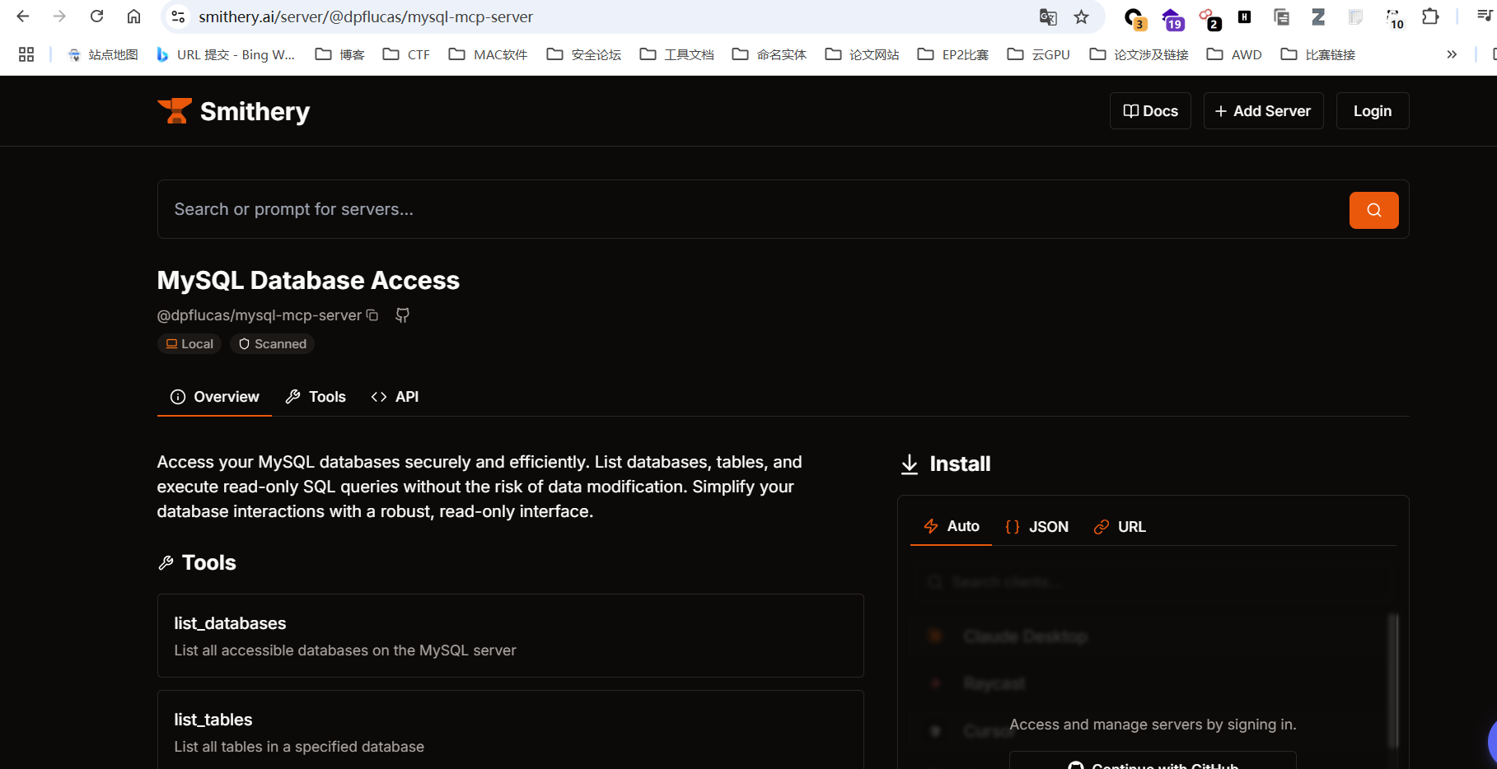Image resolution: width=1497 pixels, height=769 pixels.
Task: Select the Auto install tab
Action: click(951, 526)
